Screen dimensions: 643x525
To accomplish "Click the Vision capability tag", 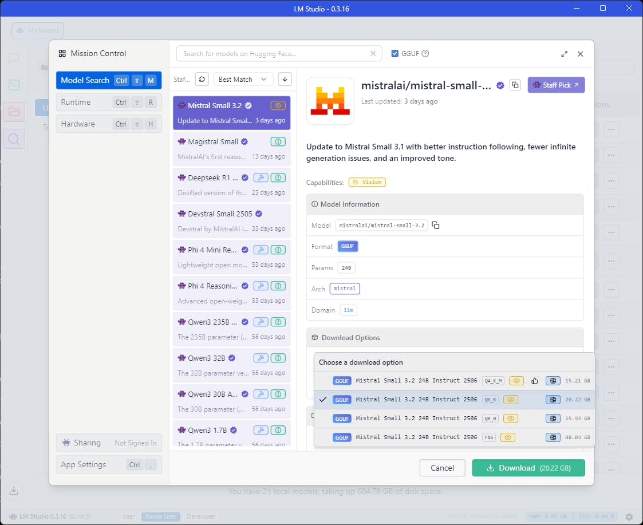I will click(x=367, y=182).
